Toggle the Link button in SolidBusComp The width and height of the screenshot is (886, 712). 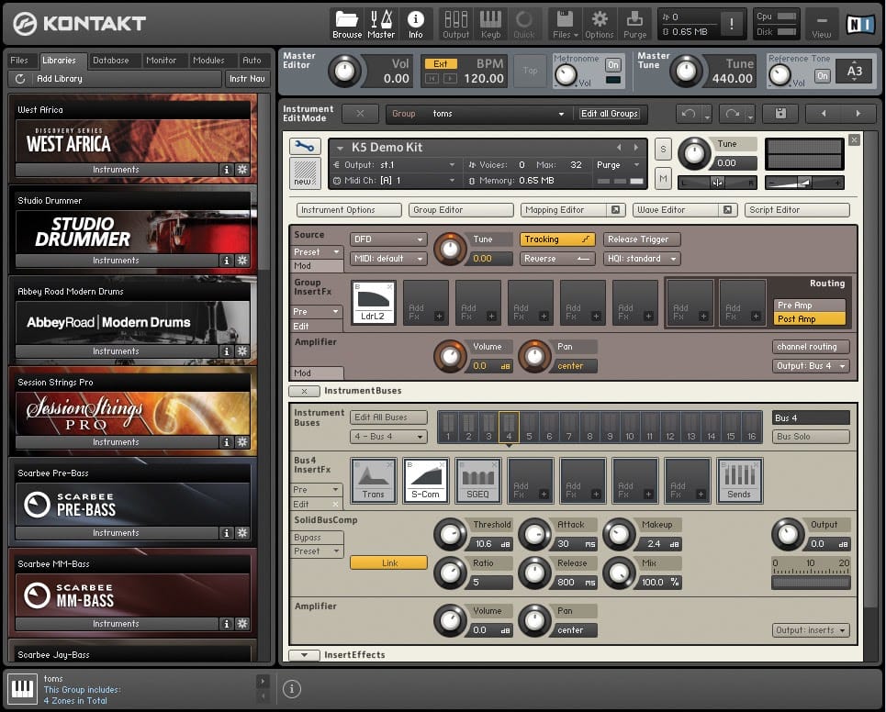click(x=388, y=562)
